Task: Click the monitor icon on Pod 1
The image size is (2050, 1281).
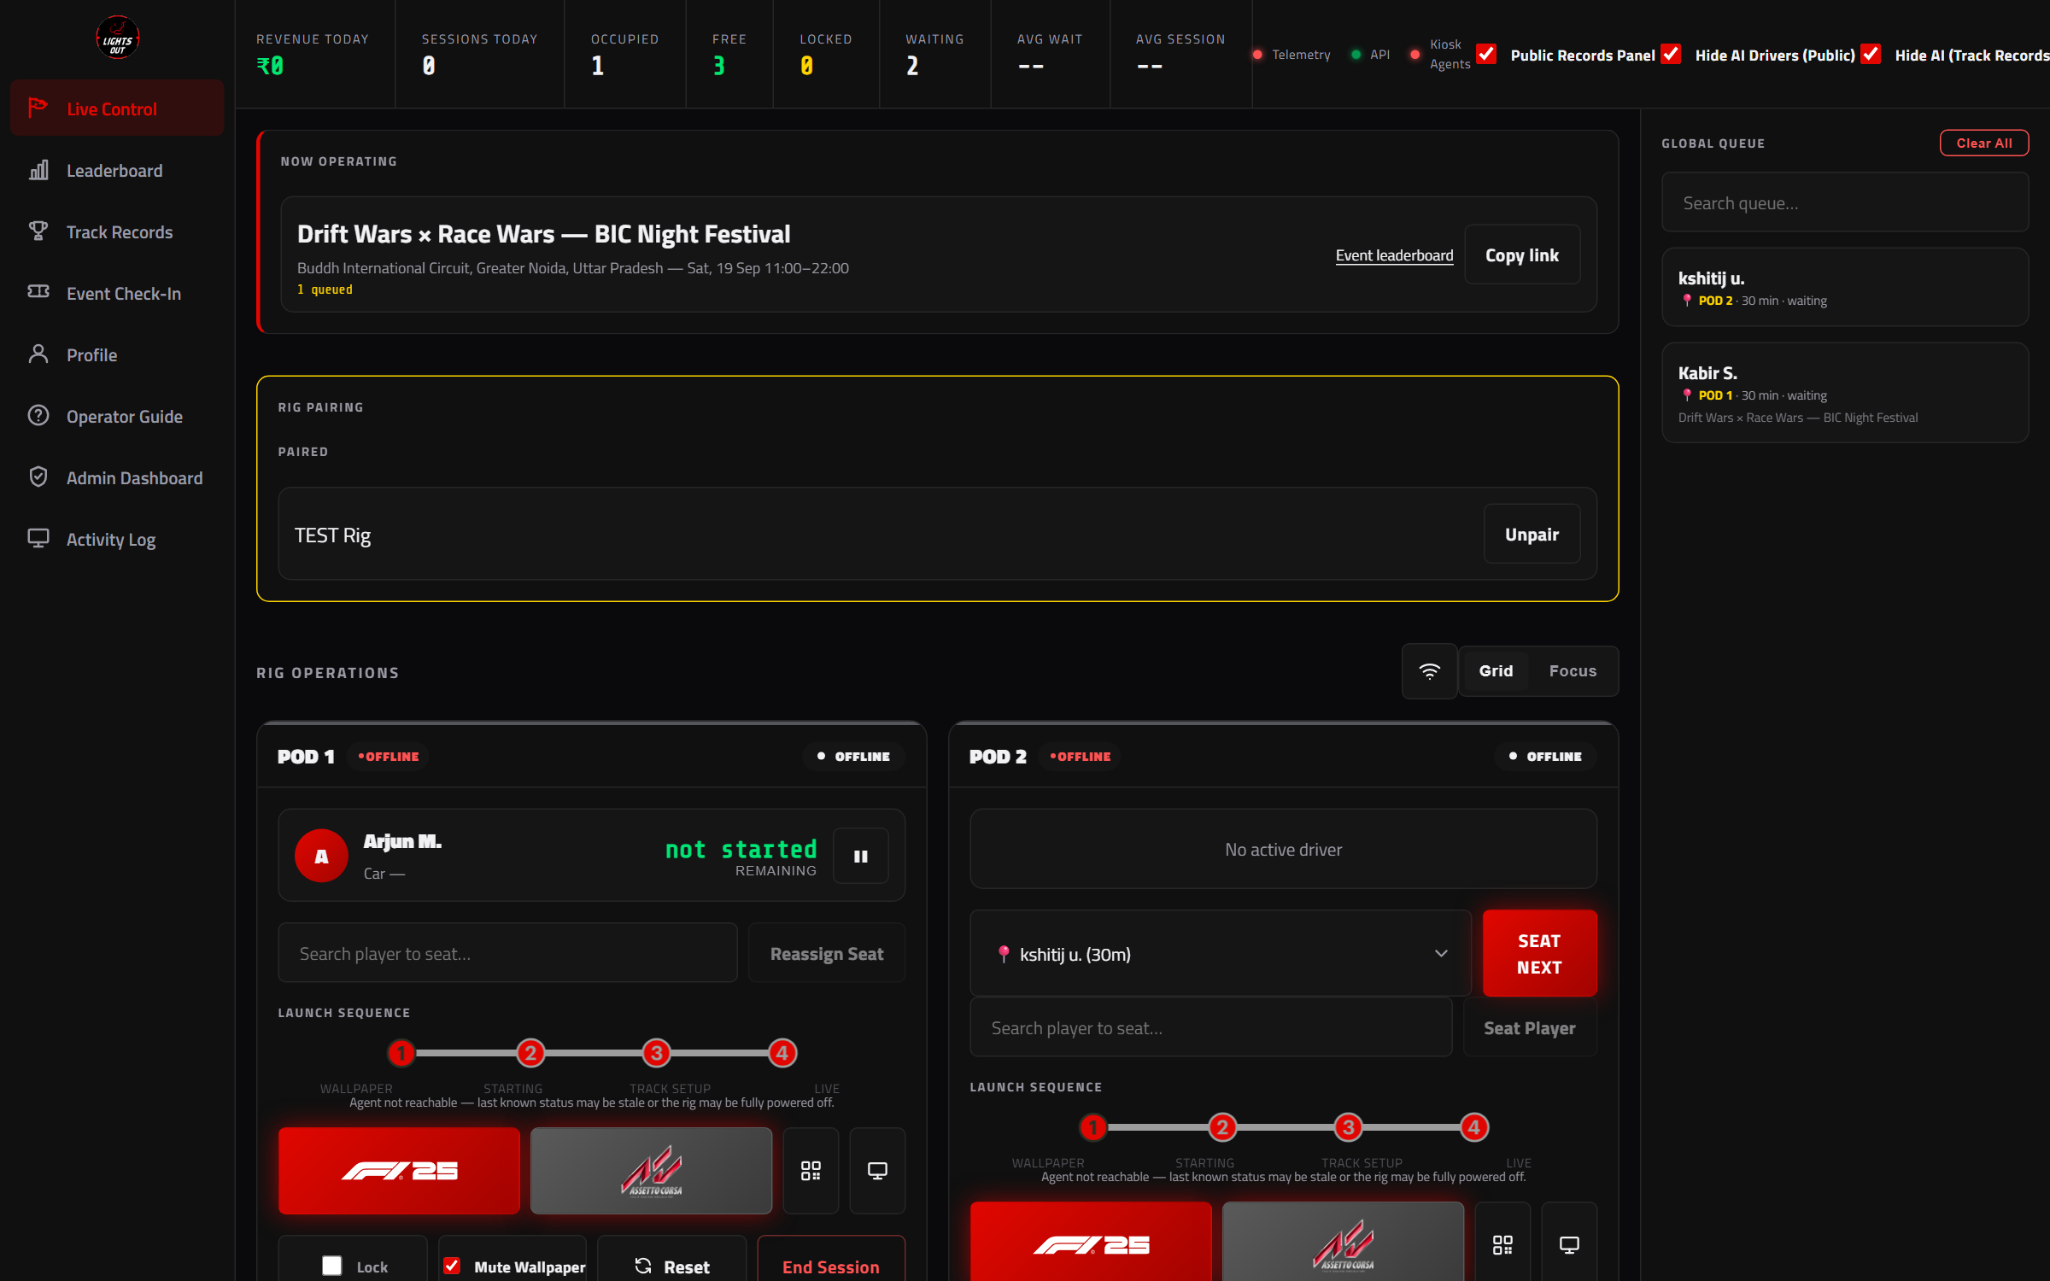Action: point(877,1171)
